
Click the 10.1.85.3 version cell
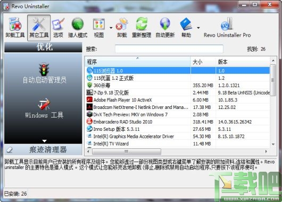[228, 100]
